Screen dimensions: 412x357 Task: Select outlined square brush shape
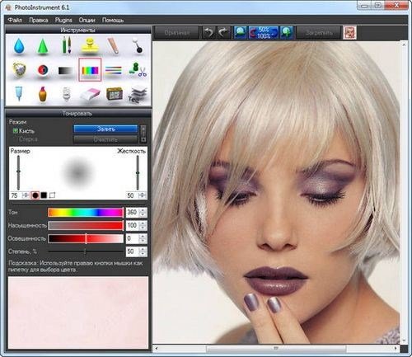pyautogui.click(x=52, y=195)
